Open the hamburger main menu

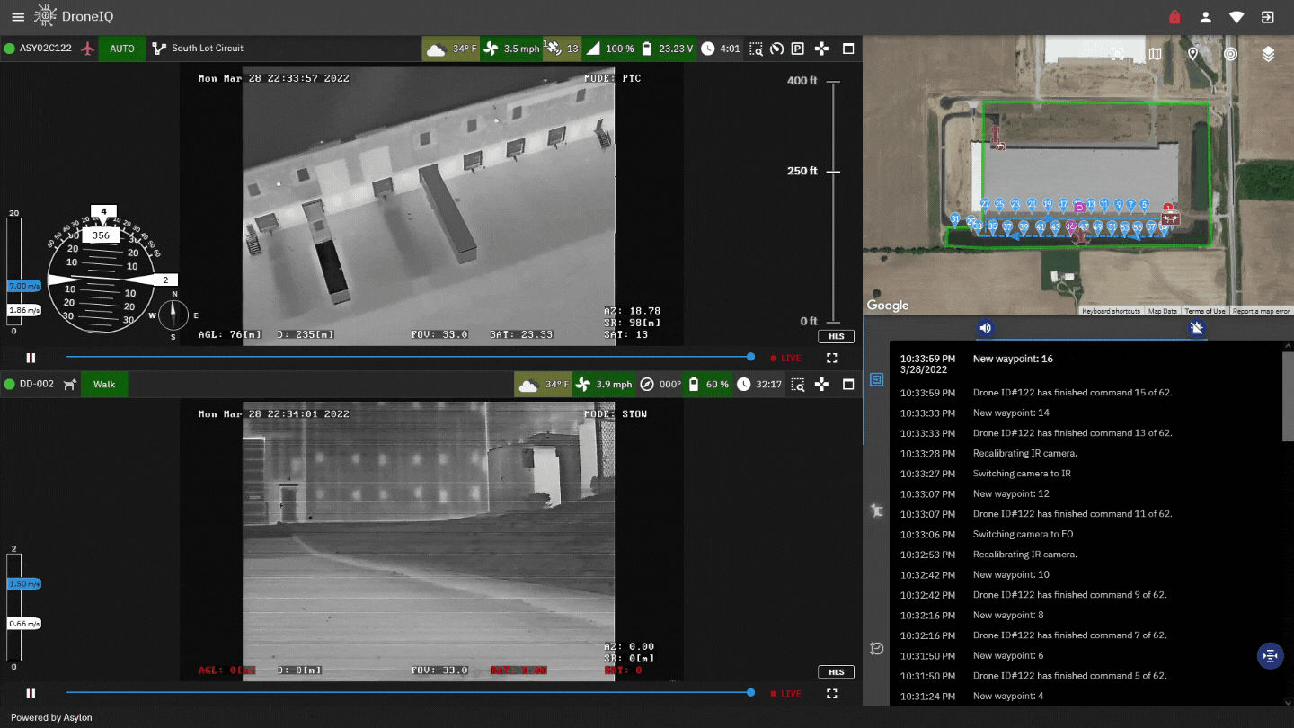click(x=18, y=17)
